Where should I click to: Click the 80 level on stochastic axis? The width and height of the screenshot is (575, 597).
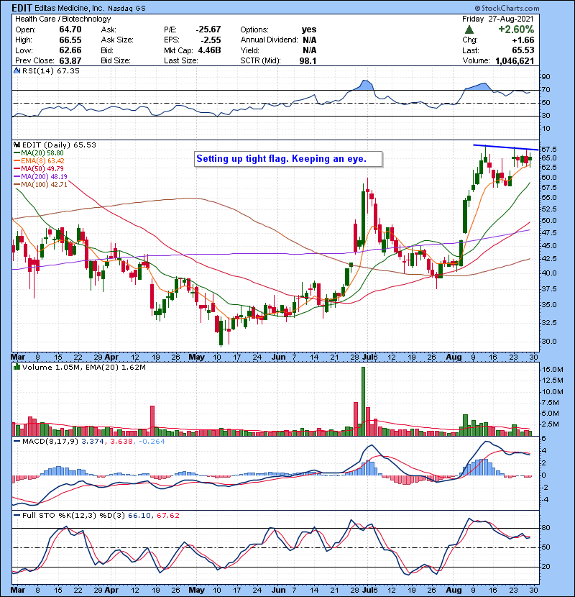(546, 528)
